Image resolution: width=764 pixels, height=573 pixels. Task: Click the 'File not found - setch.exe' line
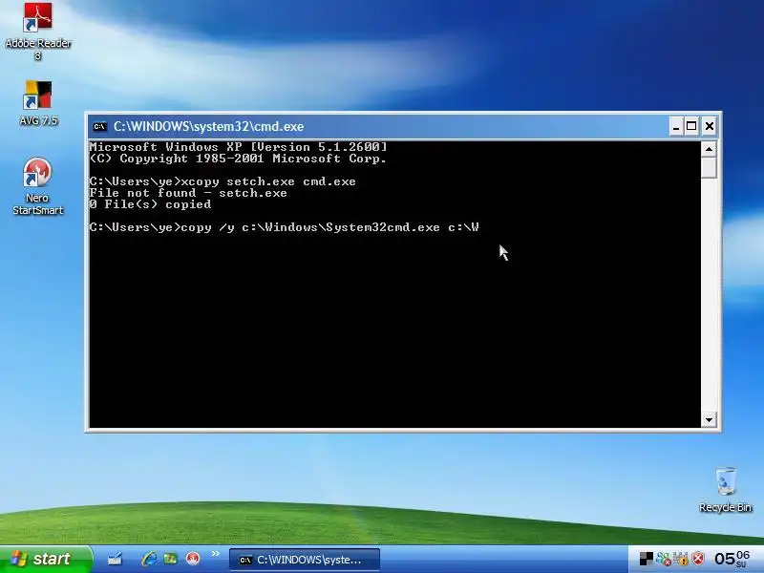pyautogui.click(x=188, y=193)
